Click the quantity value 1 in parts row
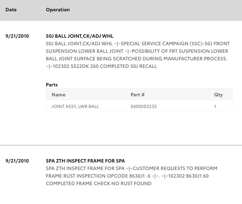242x204 pixels. pyautogui.click(x=215, y=106)
